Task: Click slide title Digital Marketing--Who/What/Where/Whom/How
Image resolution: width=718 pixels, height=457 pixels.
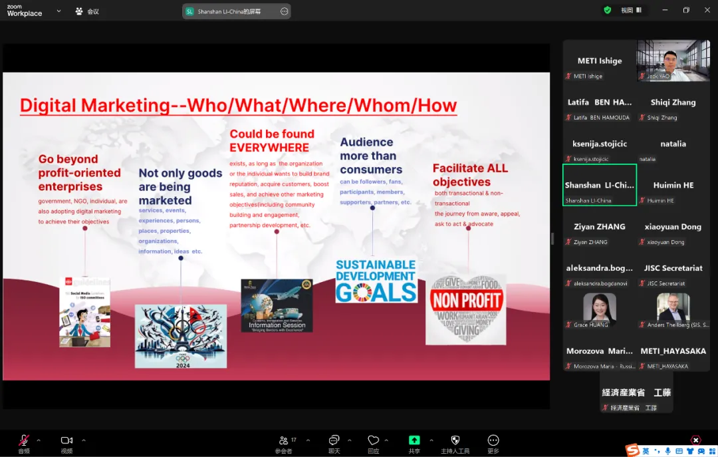Action: 238,105
